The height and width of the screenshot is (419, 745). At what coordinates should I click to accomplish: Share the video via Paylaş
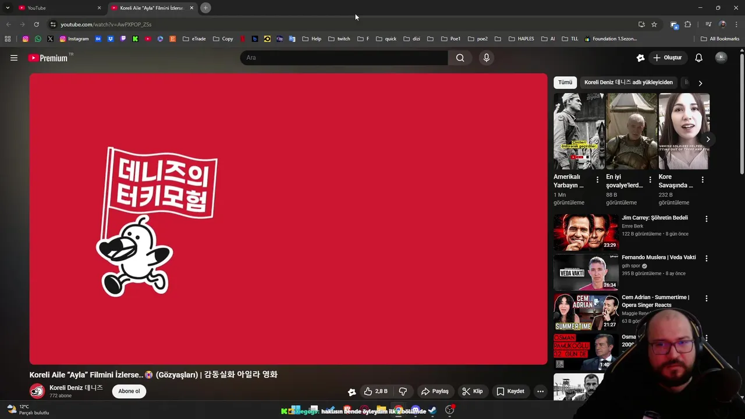435,391
